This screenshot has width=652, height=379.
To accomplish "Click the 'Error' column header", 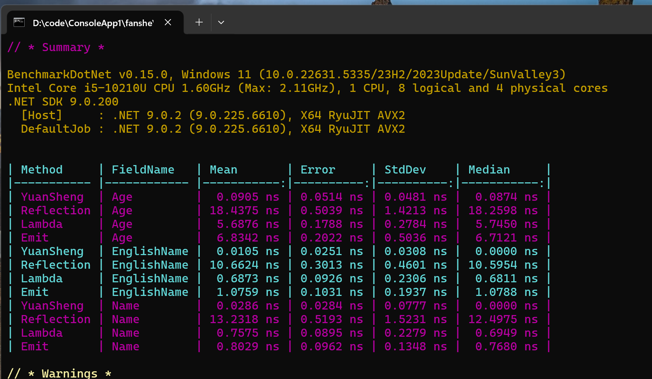I will 318,169.
